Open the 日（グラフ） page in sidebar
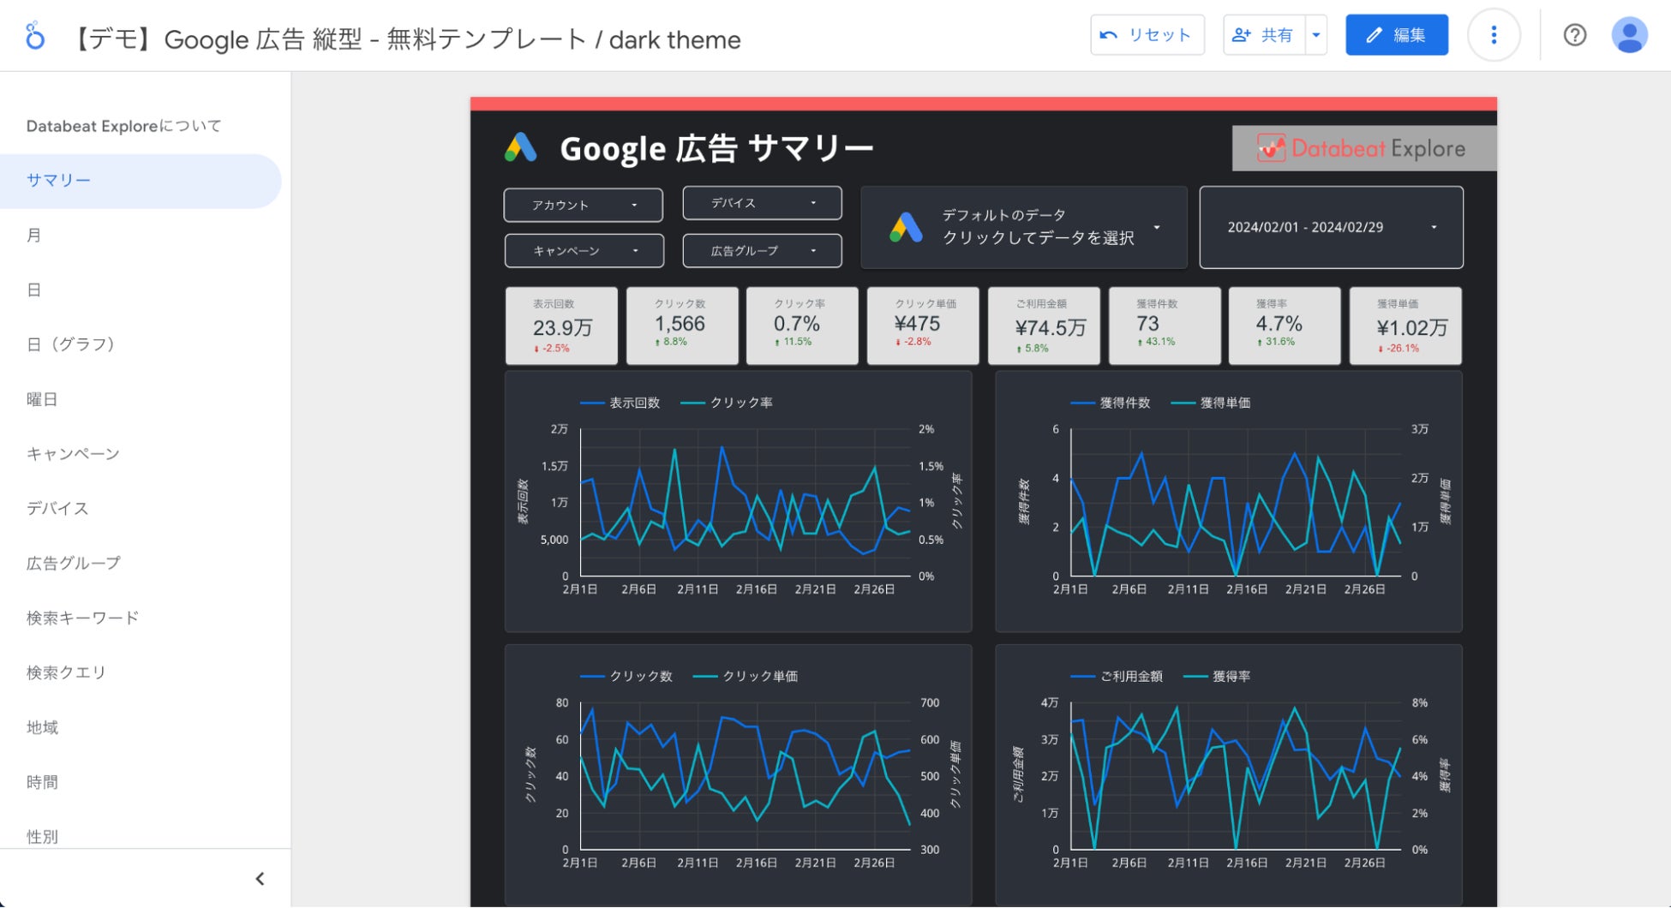The image size is (1671, 908). [x=141, y=344]
